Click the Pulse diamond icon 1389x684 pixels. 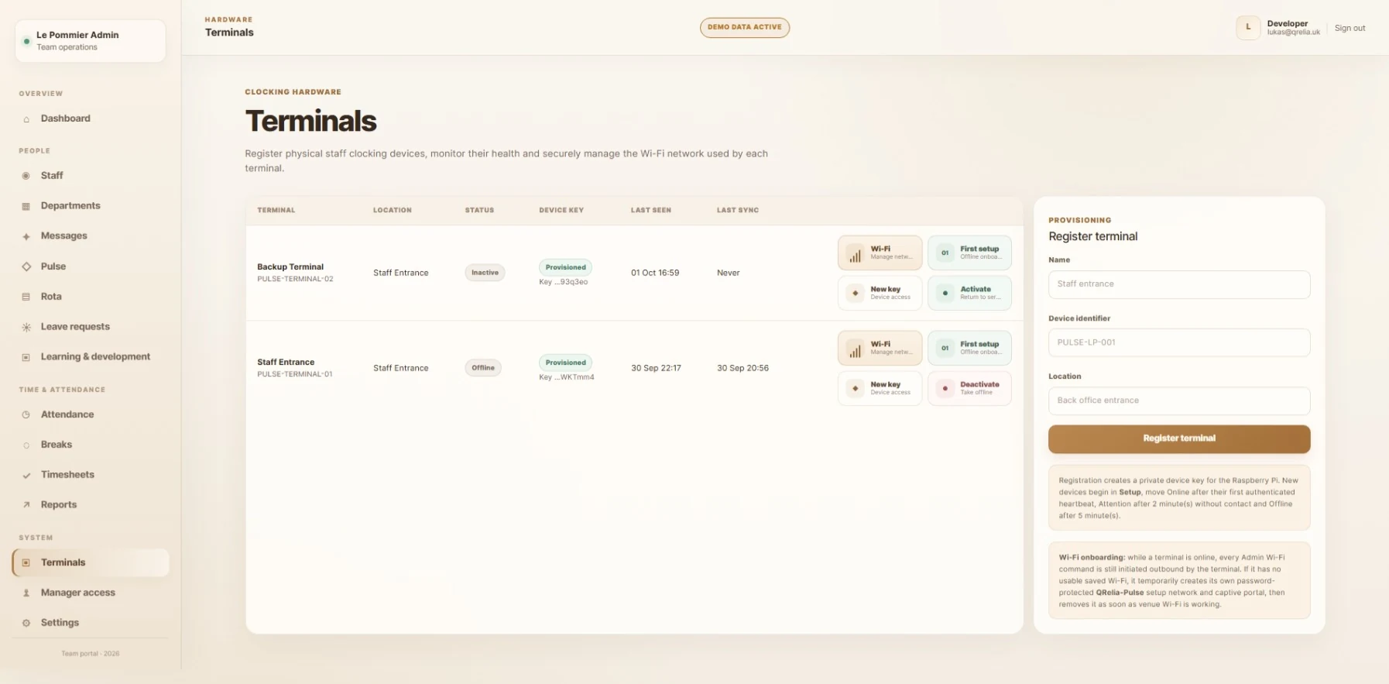[x=26, y=266]
